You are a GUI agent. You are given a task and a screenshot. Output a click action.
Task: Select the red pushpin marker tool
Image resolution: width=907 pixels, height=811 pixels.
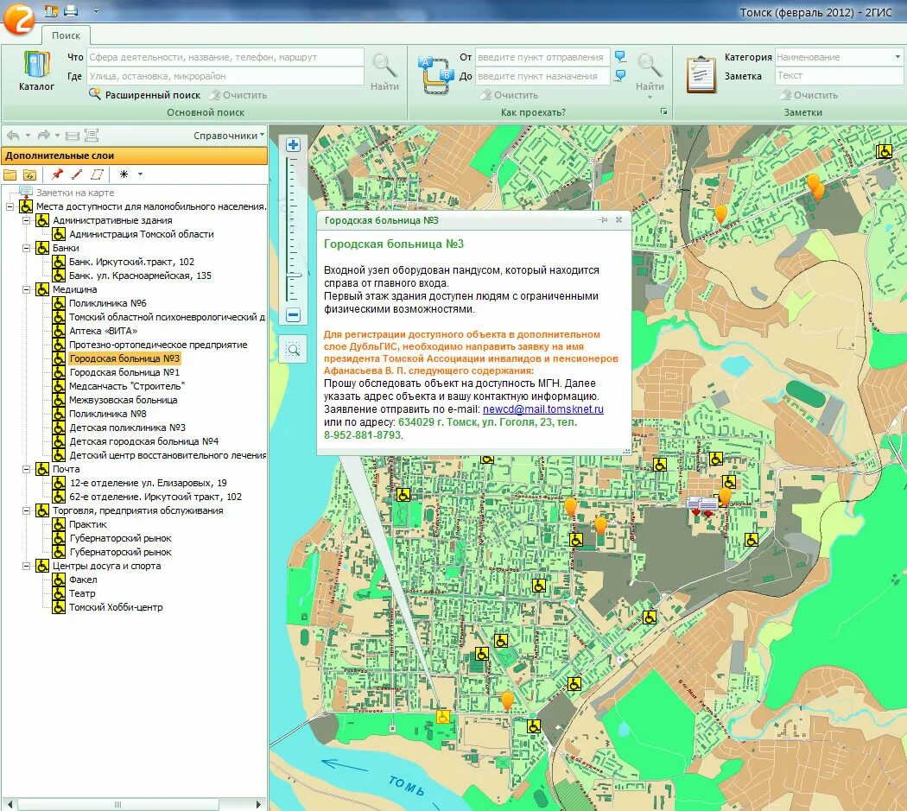click(x=57, y=174)
